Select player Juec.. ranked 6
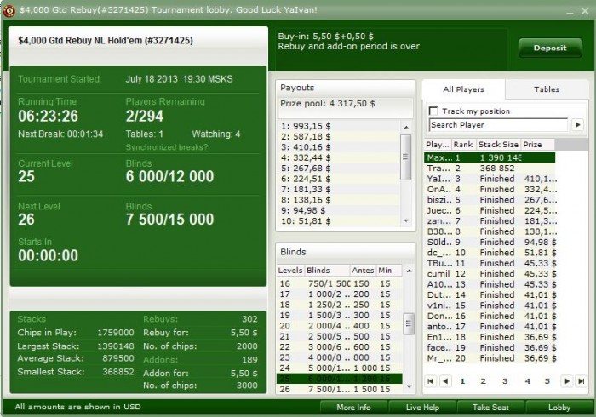Image resolution: width=596 pixels, height=417 pixels. 490,210
